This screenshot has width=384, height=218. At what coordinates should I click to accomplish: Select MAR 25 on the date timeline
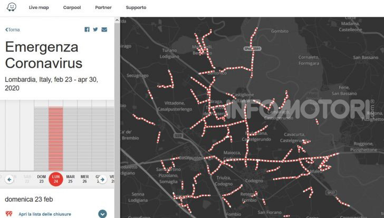pos(70,179)
